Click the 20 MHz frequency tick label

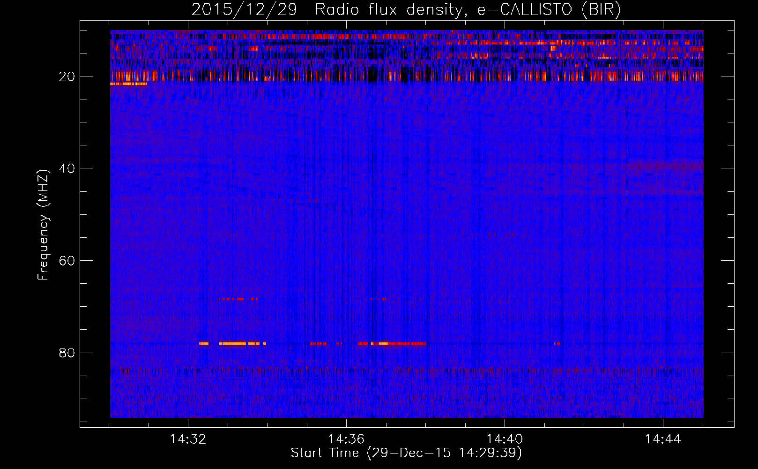point(67,76)
